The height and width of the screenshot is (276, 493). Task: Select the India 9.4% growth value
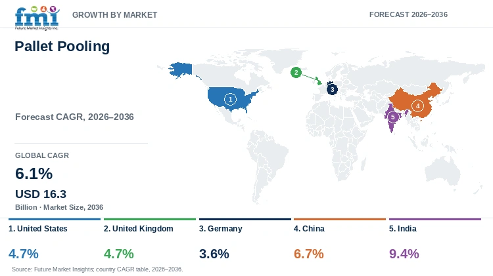(x=404, y=254)
